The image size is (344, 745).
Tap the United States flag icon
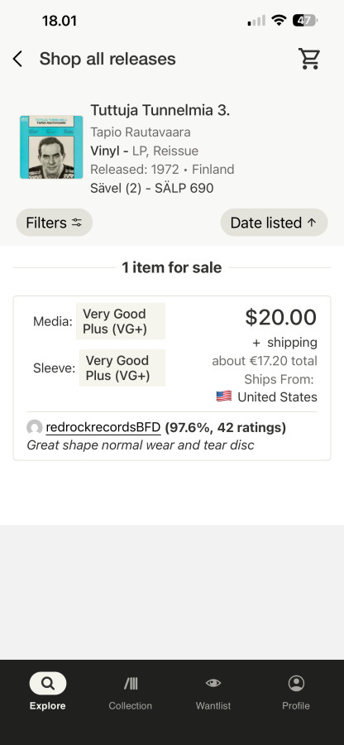224,397
